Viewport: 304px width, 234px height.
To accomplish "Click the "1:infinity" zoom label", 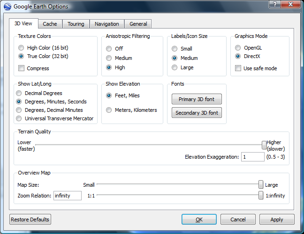I will (275, 196).
